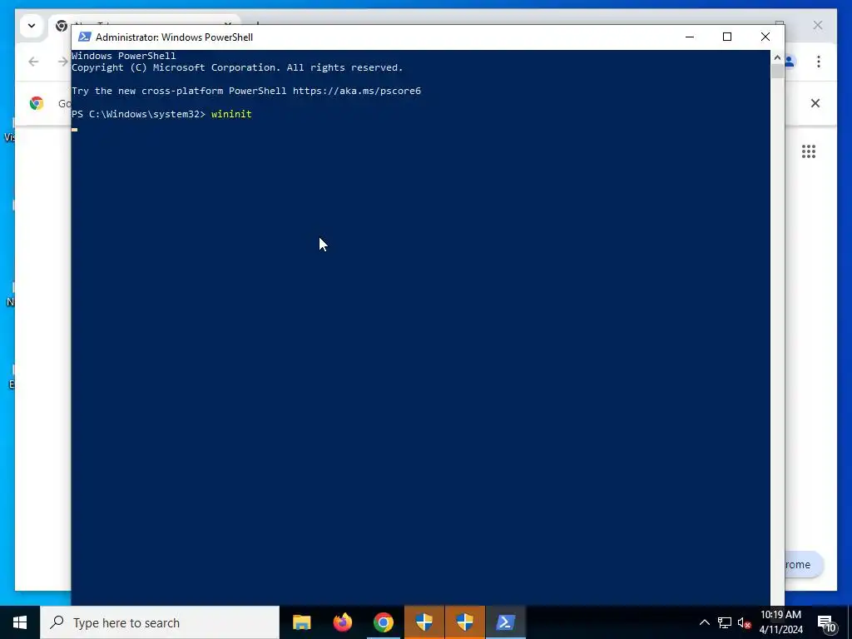
Task: Click the Chrome profile avatar icon
Action: [x=790, y=62]
